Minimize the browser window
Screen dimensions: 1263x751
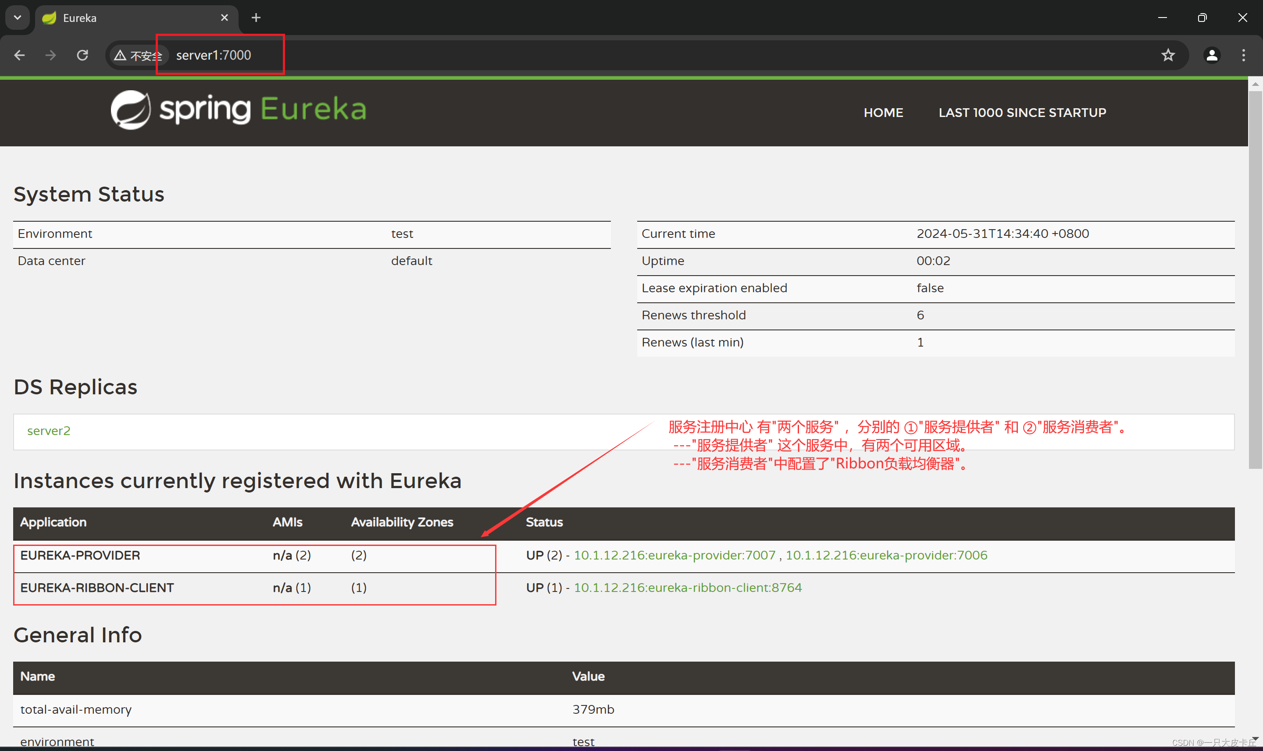[1162, 18]
